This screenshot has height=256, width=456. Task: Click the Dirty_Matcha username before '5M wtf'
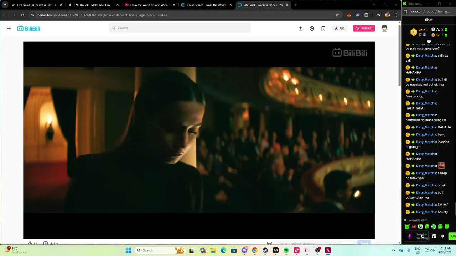click(426, 204)
